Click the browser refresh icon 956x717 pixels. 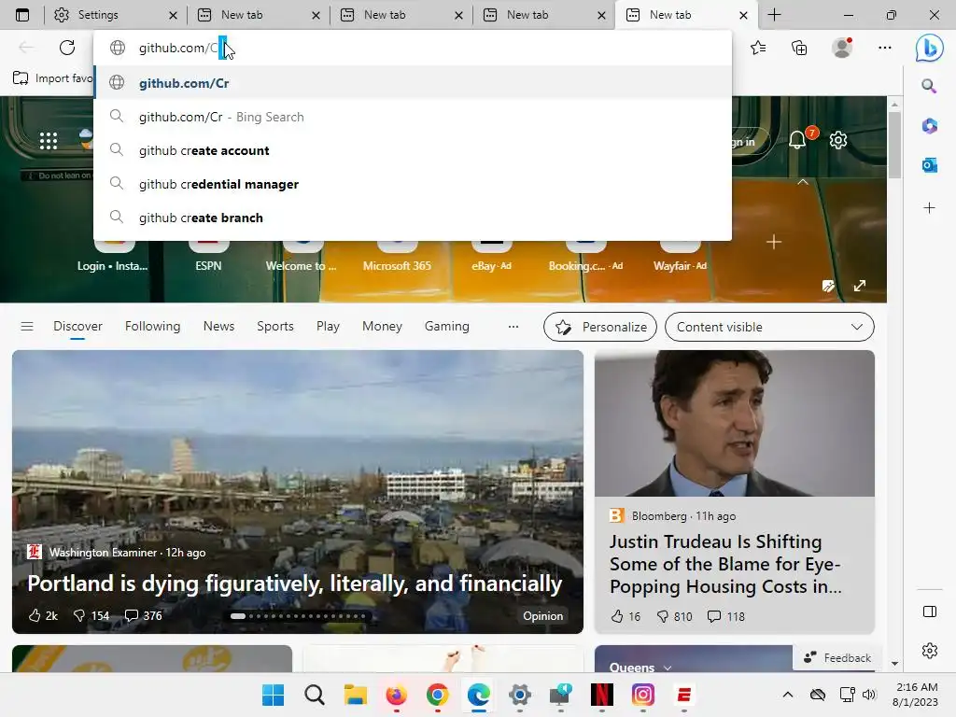click(67, 48)
